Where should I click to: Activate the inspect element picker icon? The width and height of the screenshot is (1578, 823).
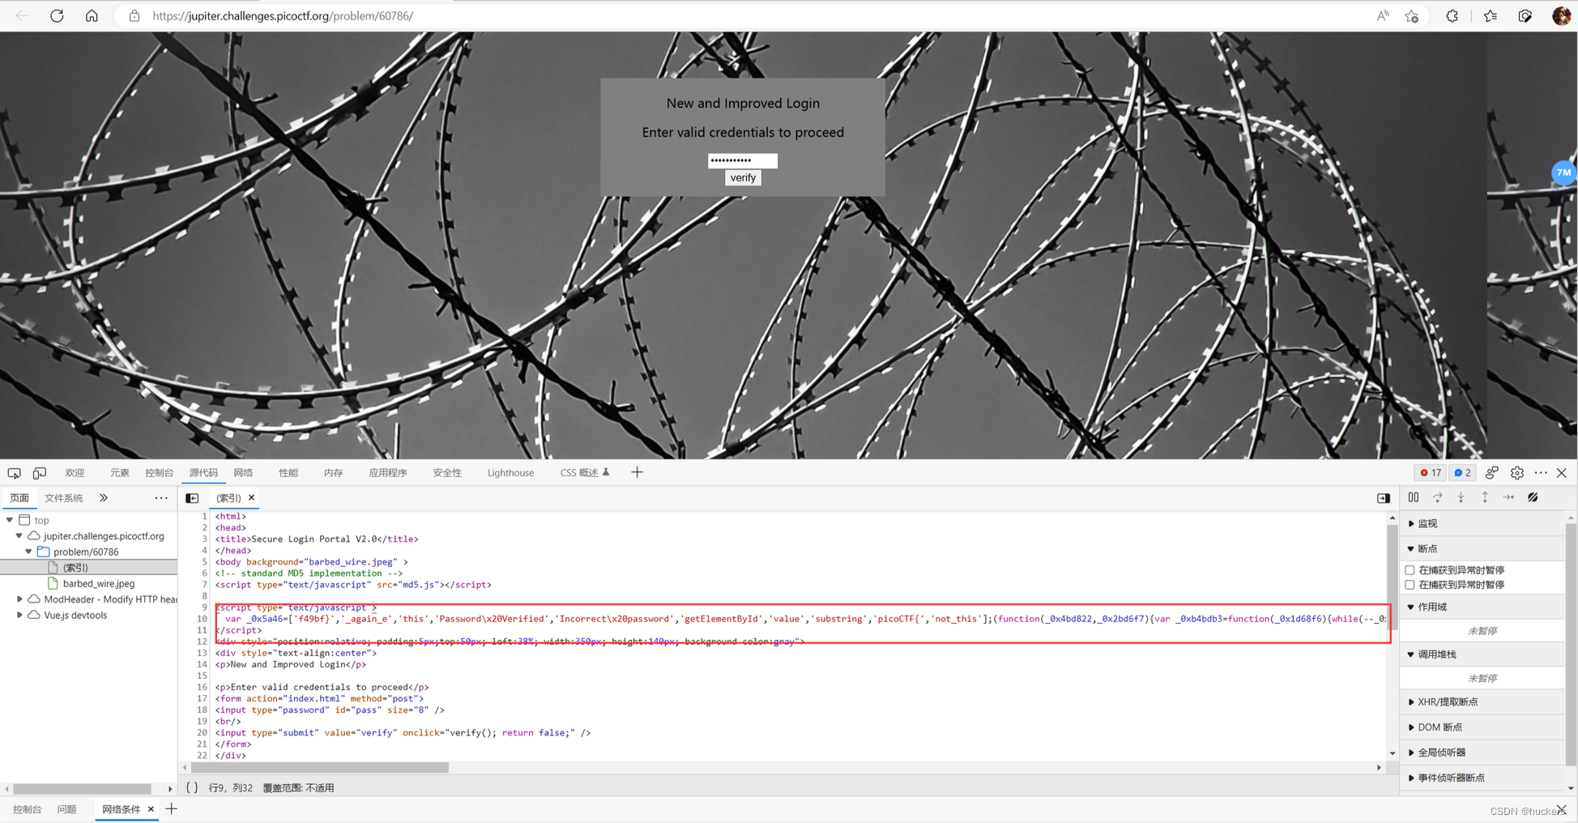tap(15, 473)
